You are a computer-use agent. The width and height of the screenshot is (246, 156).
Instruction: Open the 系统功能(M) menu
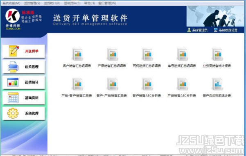[x=11, y=3]
